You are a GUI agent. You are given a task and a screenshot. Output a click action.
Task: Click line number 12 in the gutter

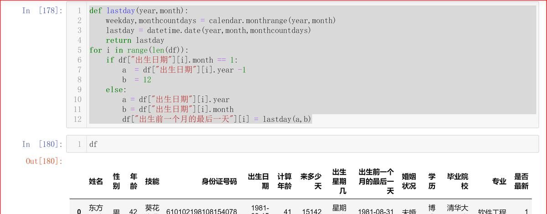pyautogui.click(x=77, y=119)
